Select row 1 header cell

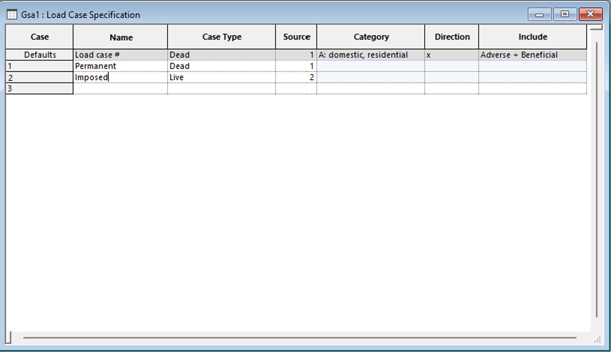point(39,66)
